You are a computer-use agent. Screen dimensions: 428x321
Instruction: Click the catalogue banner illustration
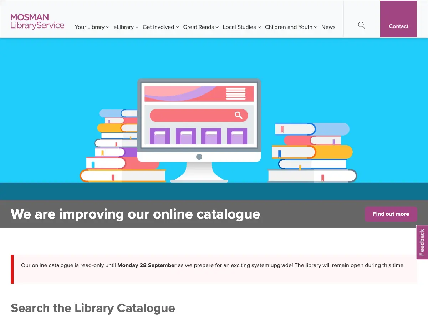[214, 119]
